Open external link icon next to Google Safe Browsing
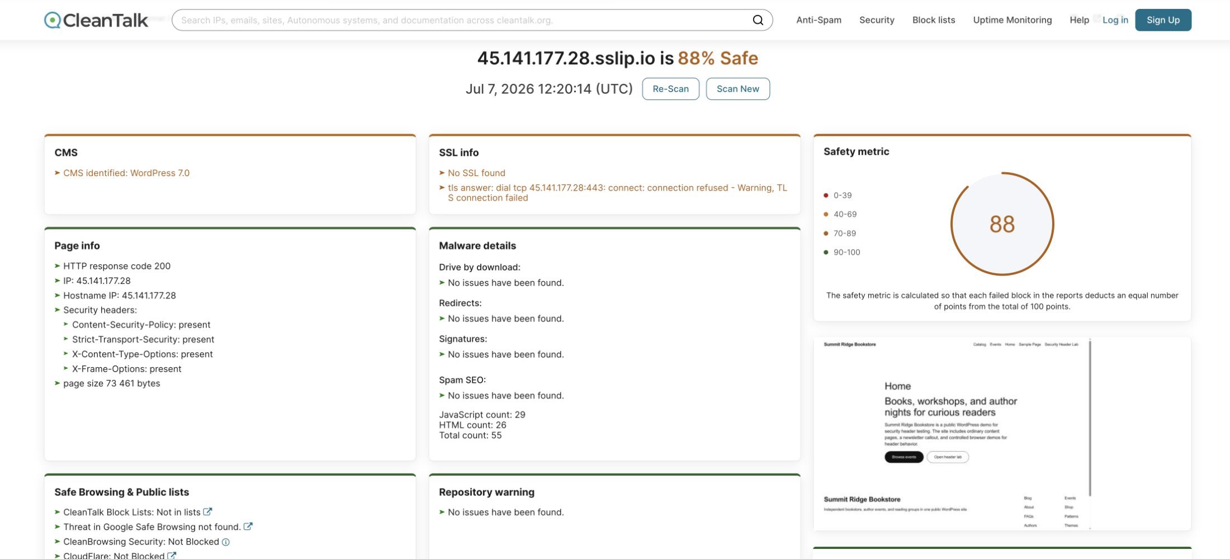Screen dimensions: 1230x559 tap(248, 526)
